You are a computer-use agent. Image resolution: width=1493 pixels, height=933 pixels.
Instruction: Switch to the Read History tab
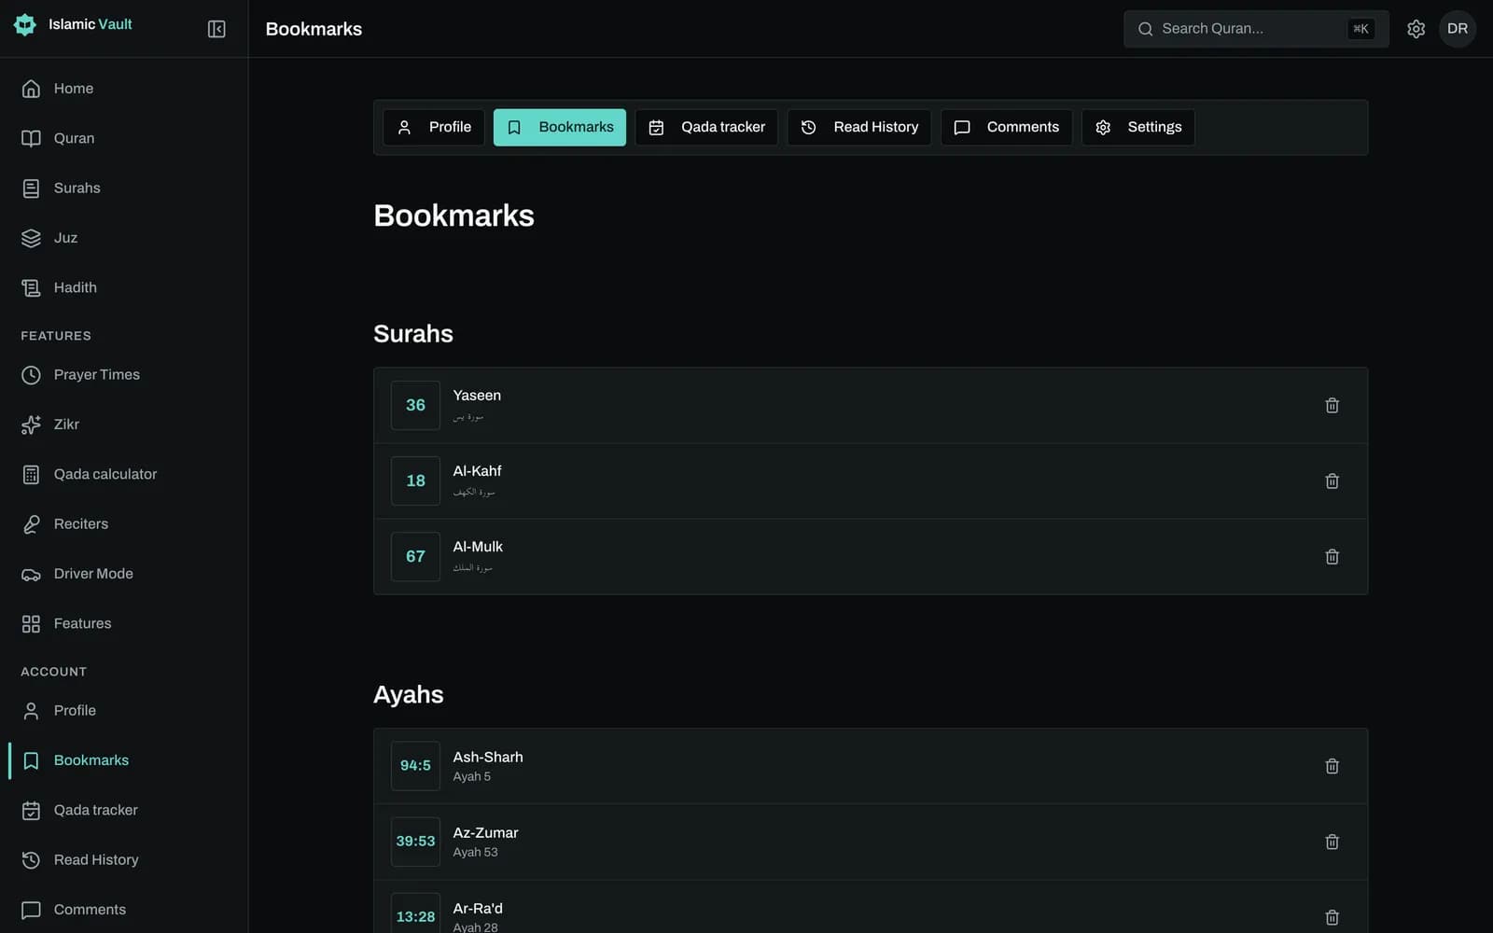click(859, 127)
